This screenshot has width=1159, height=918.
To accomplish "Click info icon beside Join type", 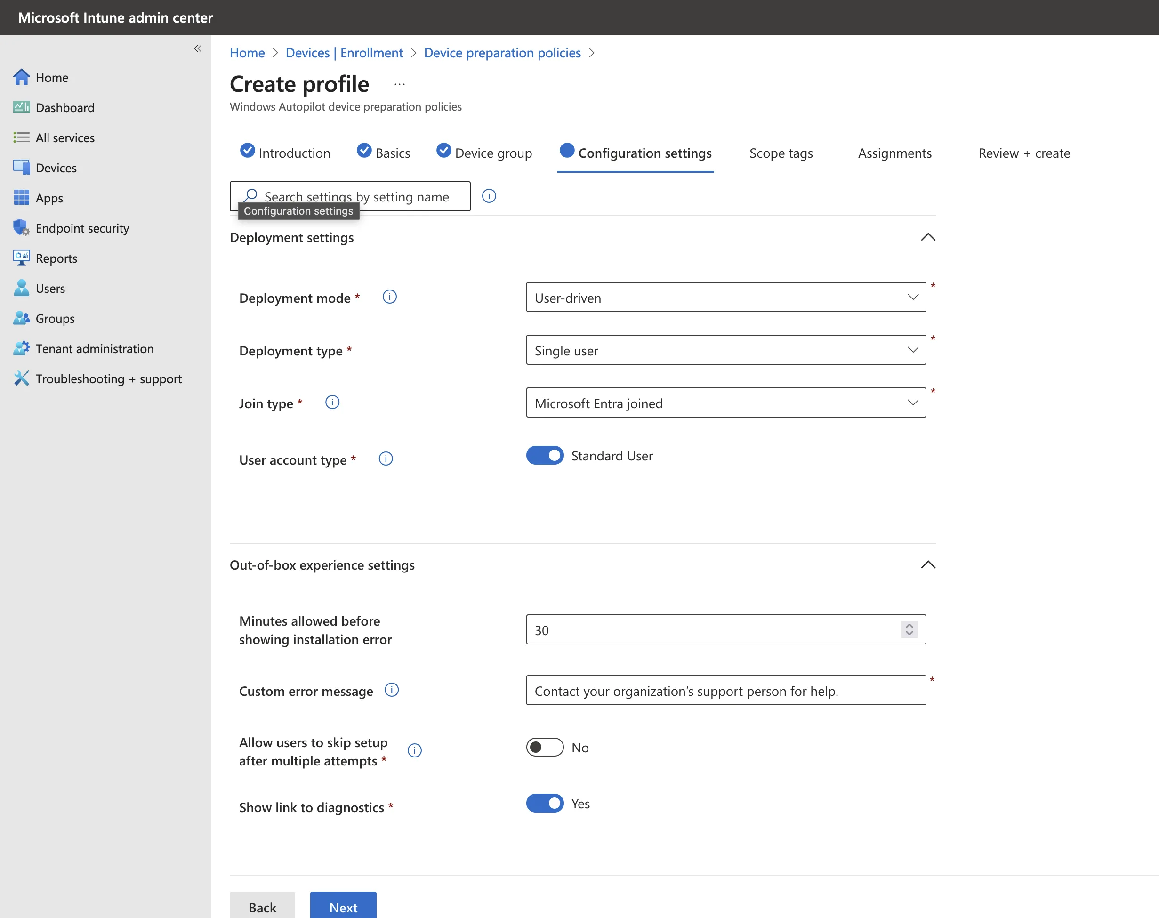I will pos(332,402).
